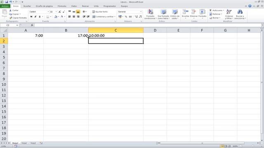Click Ajustar texto button

point(100,12)
